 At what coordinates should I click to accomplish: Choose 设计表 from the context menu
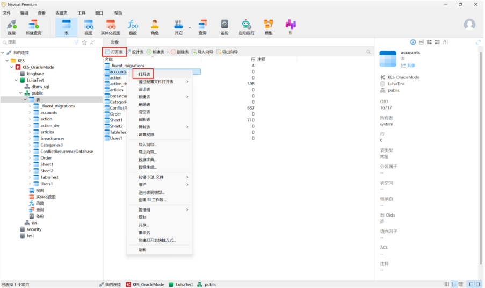[144, 89]
